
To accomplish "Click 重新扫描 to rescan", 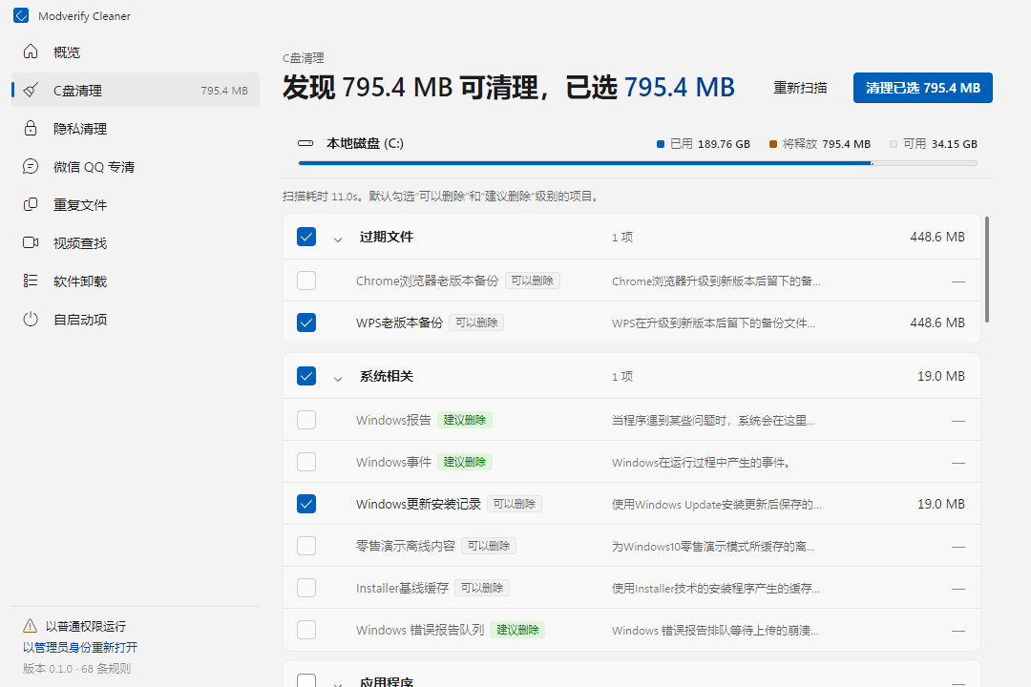I will (800, 88).
